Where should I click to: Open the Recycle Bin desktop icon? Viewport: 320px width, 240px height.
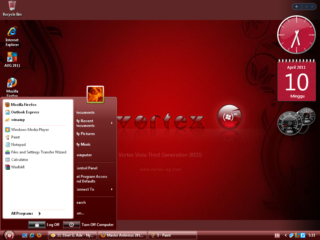pyautogui.click(x=12, y=8)
